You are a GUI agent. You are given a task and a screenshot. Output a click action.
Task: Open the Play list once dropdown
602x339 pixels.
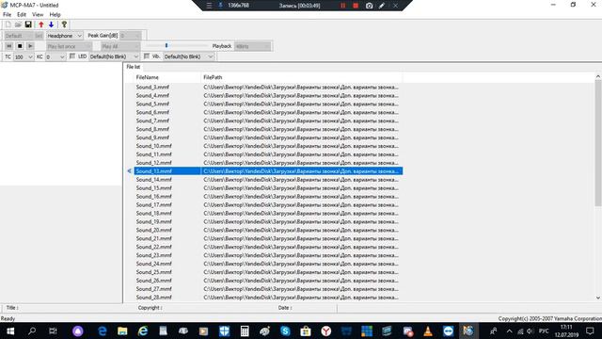point(69,46)
